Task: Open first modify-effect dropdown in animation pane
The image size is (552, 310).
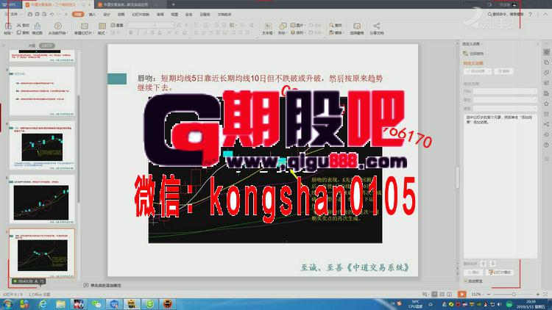Action: [505, 91]
